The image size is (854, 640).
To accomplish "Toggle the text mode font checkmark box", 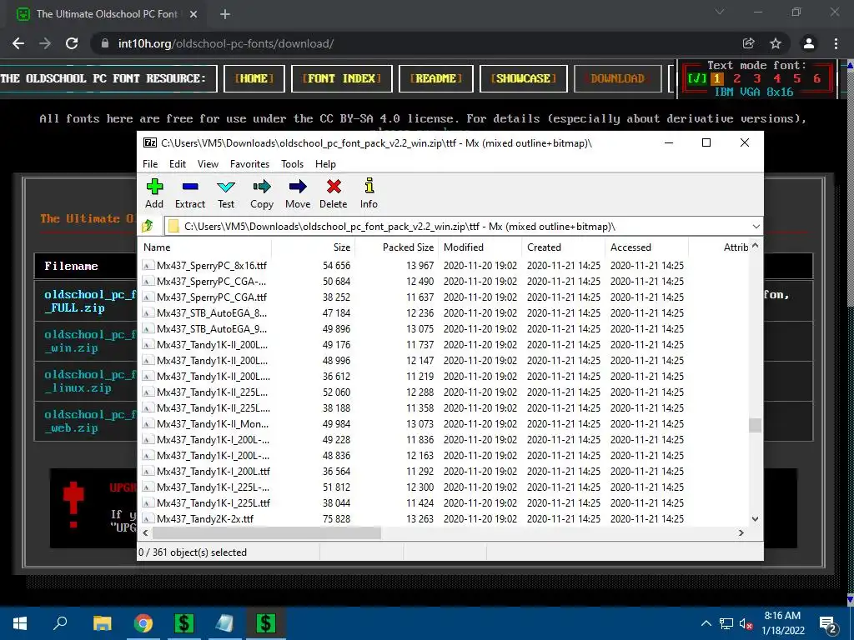I will tap(696, 78).
